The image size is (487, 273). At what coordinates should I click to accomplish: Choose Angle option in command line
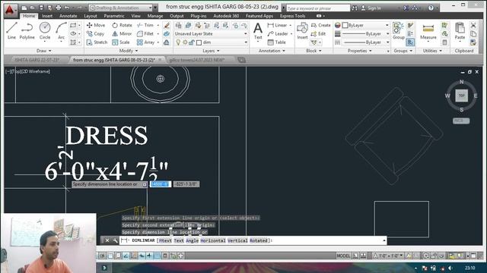click(x=192, y=240)
